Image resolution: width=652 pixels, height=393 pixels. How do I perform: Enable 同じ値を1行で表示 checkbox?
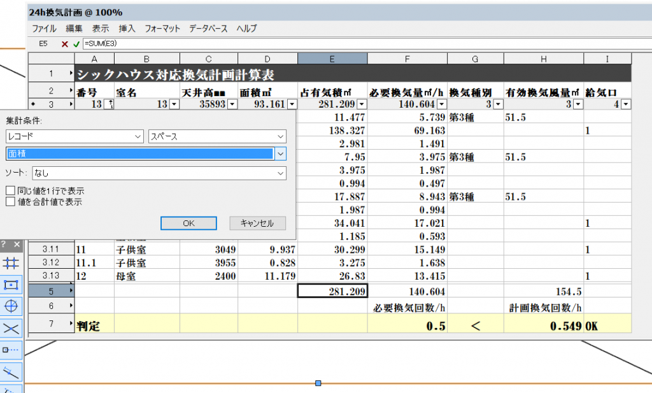pos(10,191)
